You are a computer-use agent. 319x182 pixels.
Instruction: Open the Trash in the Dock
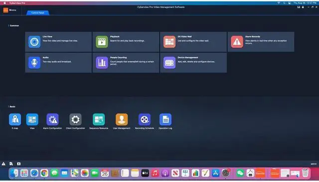pyautogui.click(x=305, y=173)
